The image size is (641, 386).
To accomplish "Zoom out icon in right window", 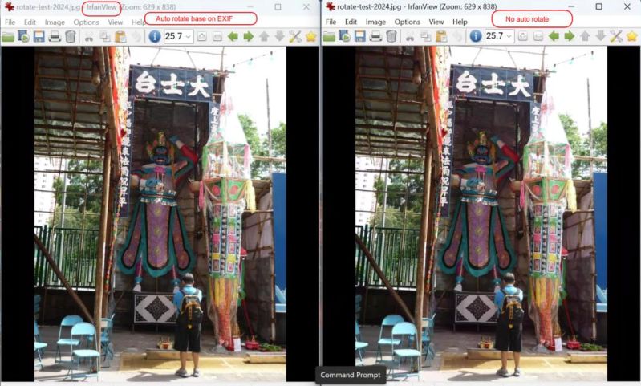I will (x=538, y=37).
